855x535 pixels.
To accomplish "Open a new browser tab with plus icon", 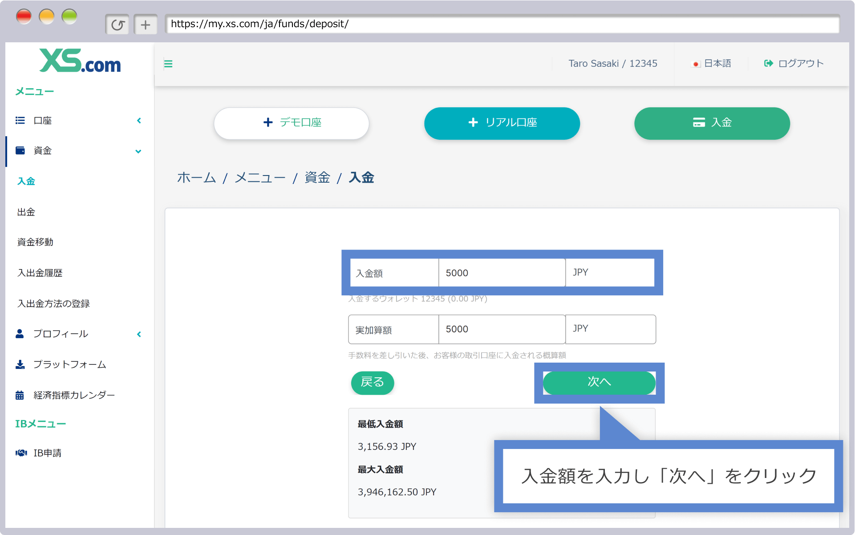I will click(x=146, y=25).
